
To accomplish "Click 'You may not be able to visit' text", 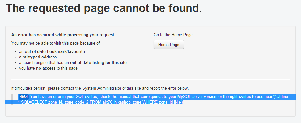I will pos(56,43).
